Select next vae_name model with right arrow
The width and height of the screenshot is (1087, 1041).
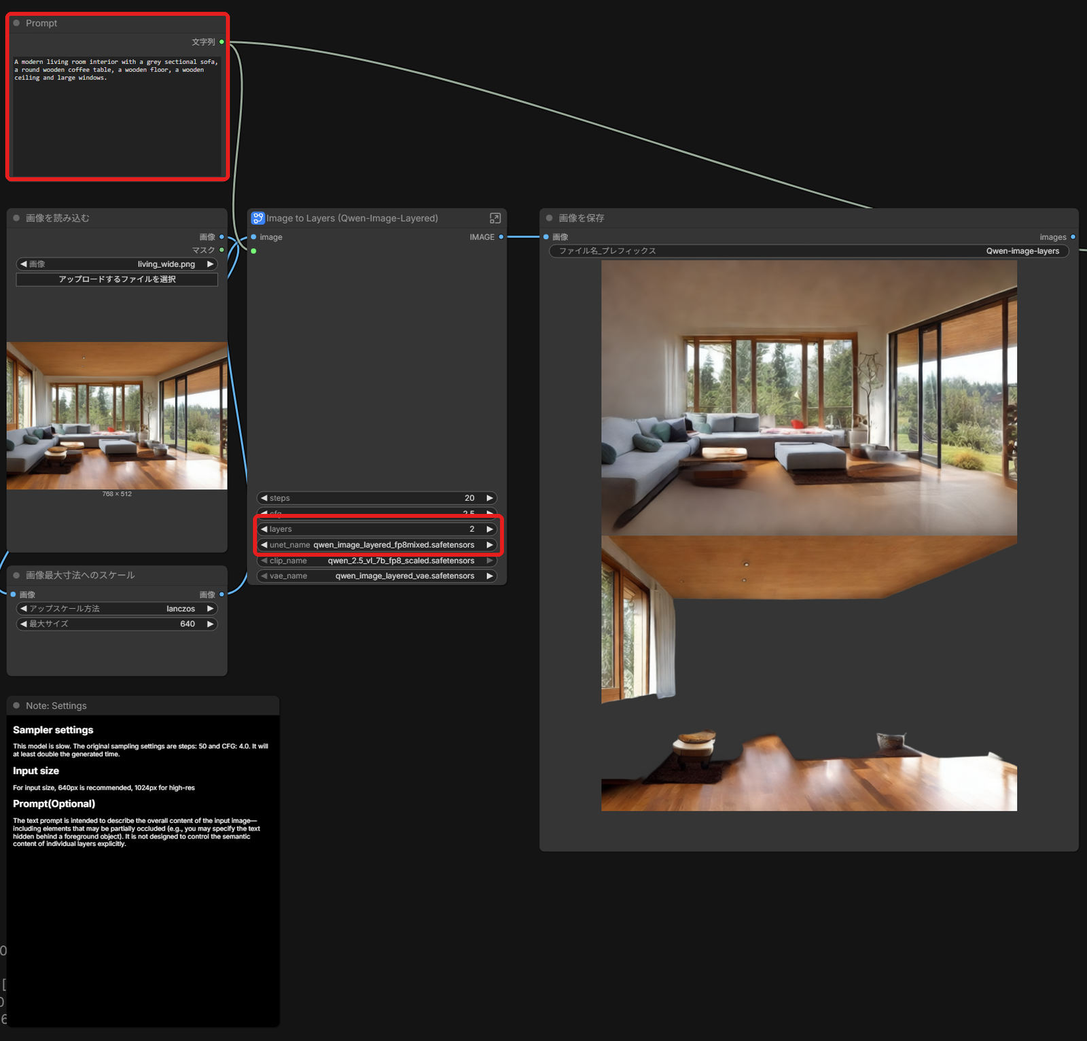489,576
